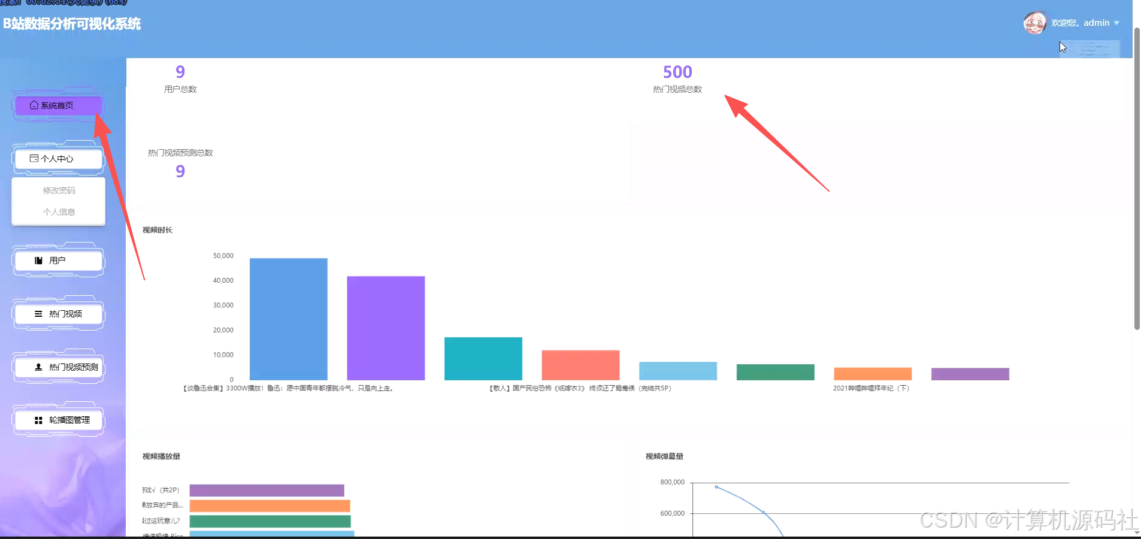The width and height of the screenshot is (1141, 539).
Task: Click the 800,000 axis value in 视频弹幕量
Action: point(672,482)
